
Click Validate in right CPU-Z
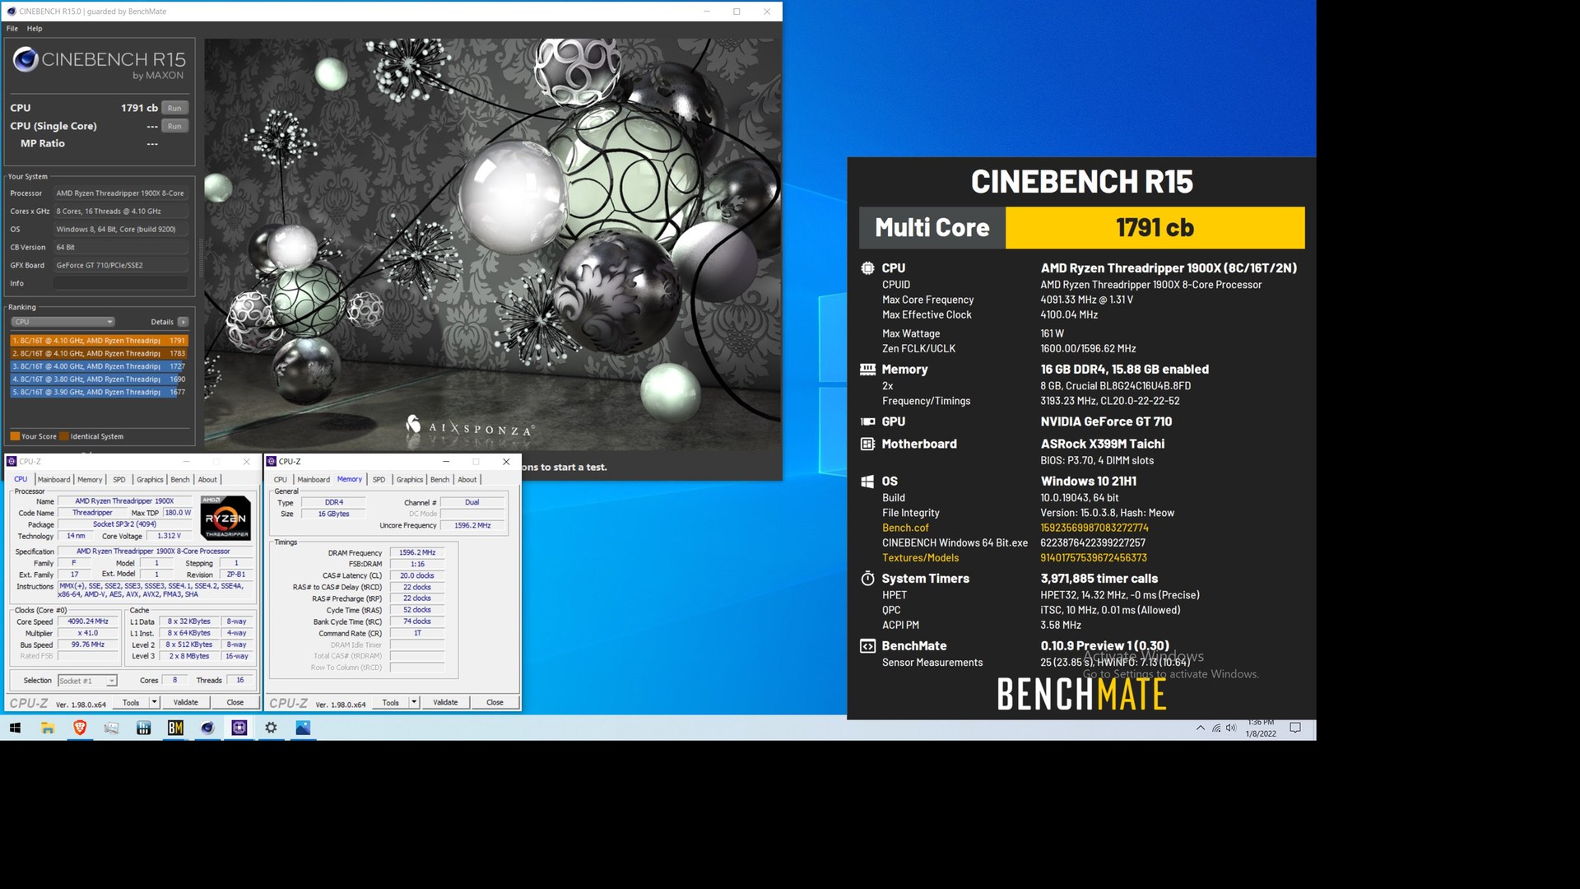[445, 703]
